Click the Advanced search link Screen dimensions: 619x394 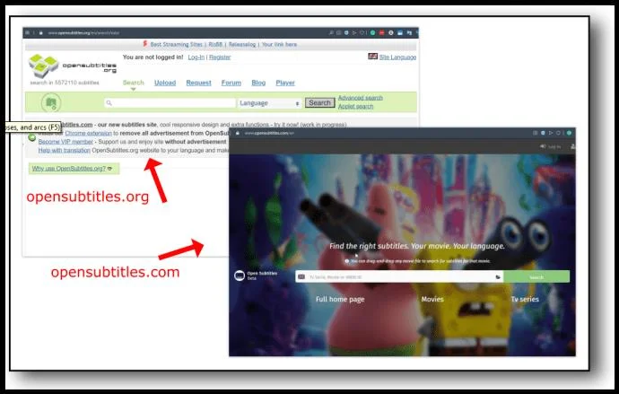(x=361, y=98)
